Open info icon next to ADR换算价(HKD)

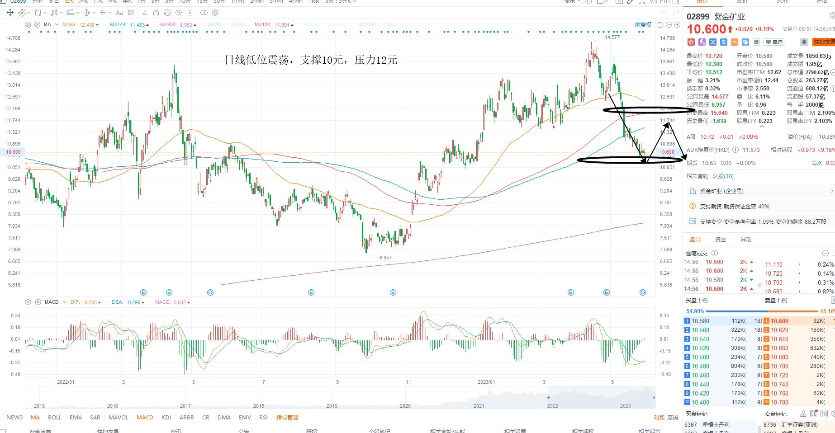point(735,150)
